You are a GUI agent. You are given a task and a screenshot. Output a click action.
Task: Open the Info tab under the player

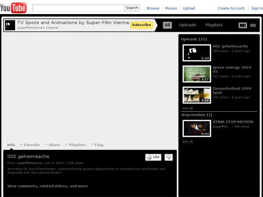10,145
